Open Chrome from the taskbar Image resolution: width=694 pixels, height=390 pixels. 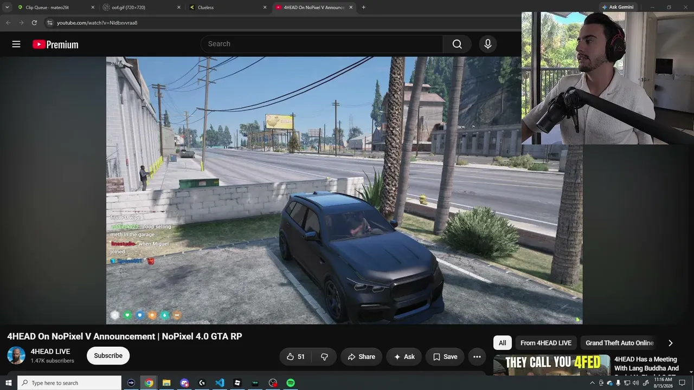[x=149, y=383]
